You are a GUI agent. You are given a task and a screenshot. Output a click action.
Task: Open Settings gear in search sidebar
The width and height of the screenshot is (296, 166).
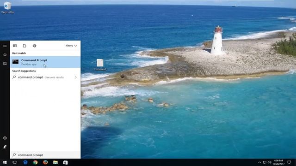(x=5, y=138)
